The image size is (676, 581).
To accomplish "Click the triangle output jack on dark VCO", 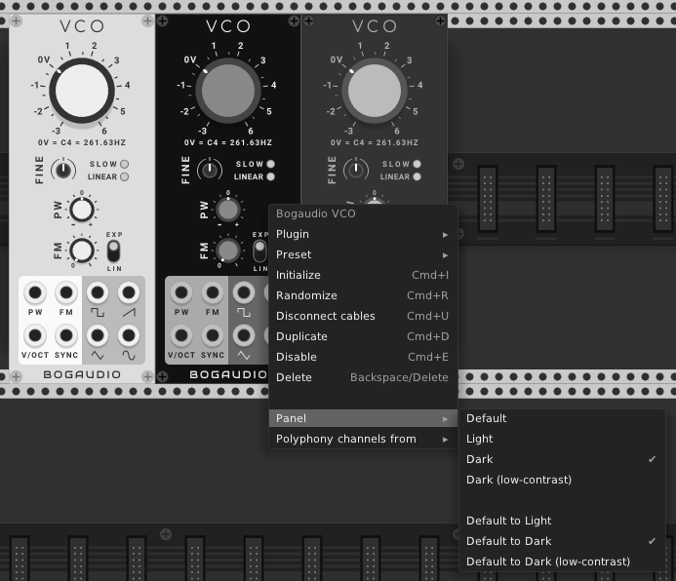I will click(x=244, y=335).
